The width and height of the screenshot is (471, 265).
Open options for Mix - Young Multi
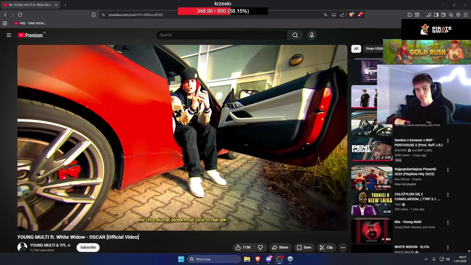click(448, 223)
